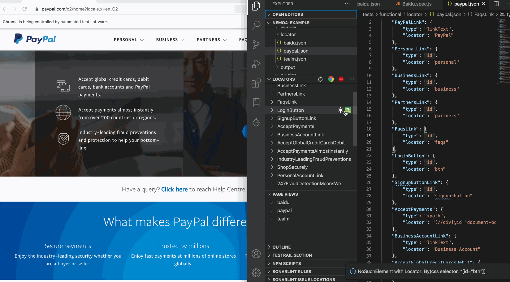Collapse the NEMO4-EXAMPLE section
510x282 pixels.
(311, 23)
